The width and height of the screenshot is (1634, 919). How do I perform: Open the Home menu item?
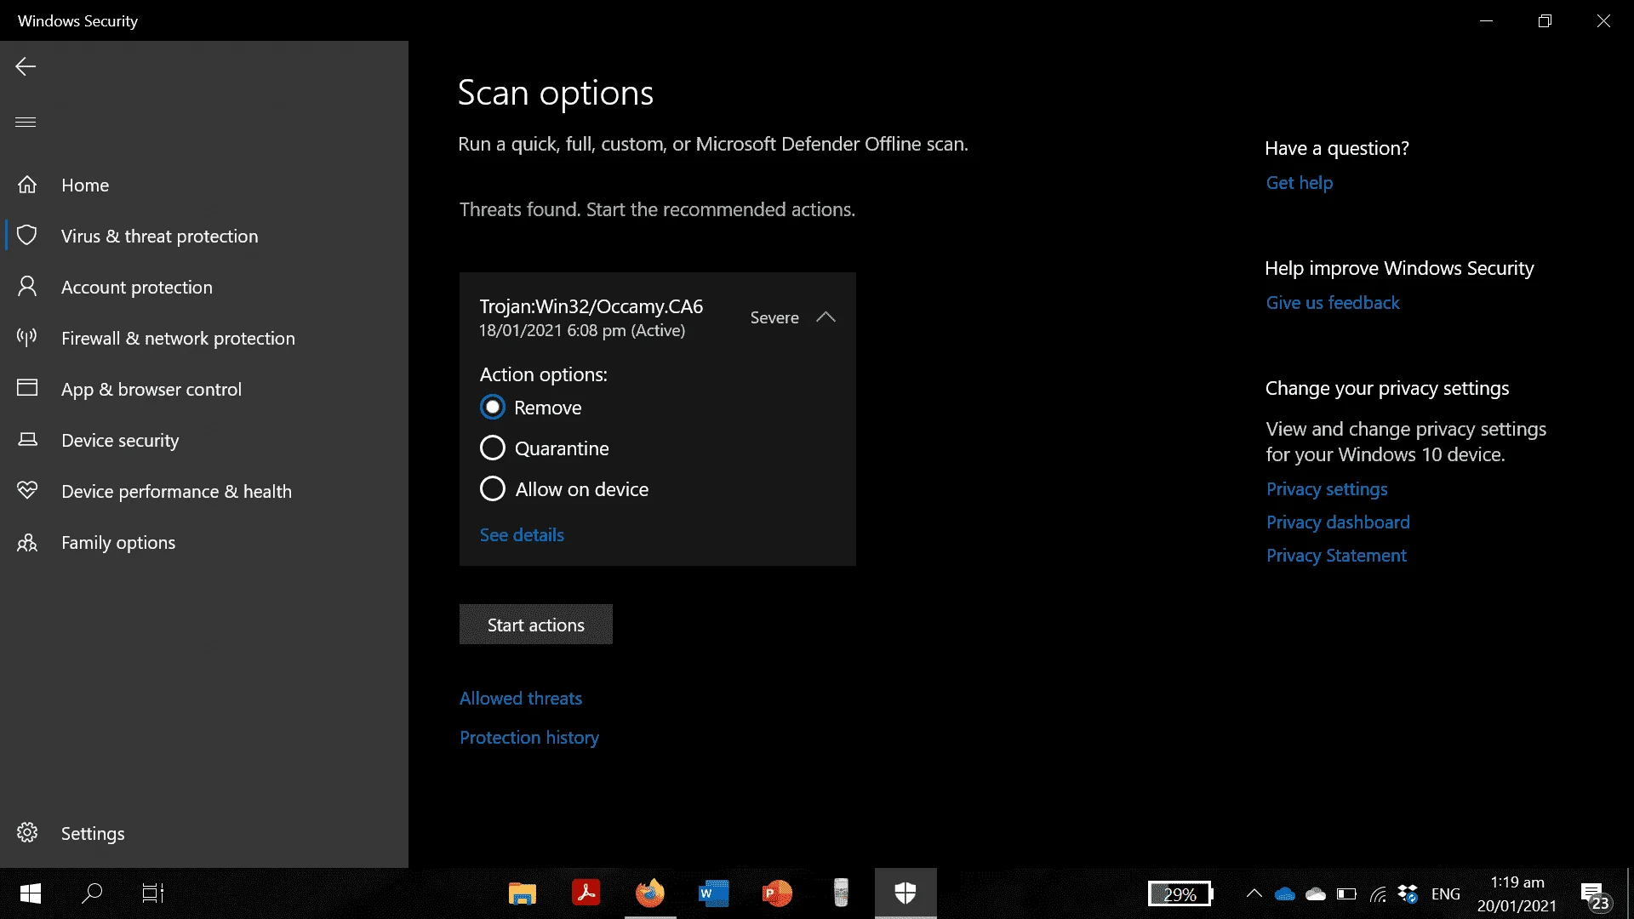tap(204, 185)
